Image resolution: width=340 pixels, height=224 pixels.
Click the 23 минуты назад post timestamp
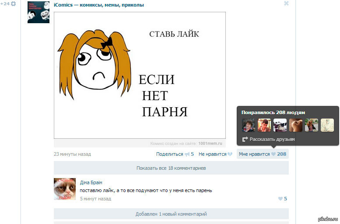click(73, 154)
